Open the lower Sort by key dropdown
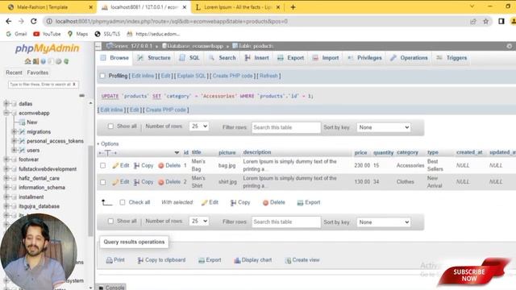516x290 pixels. click(x=384, y=222)
